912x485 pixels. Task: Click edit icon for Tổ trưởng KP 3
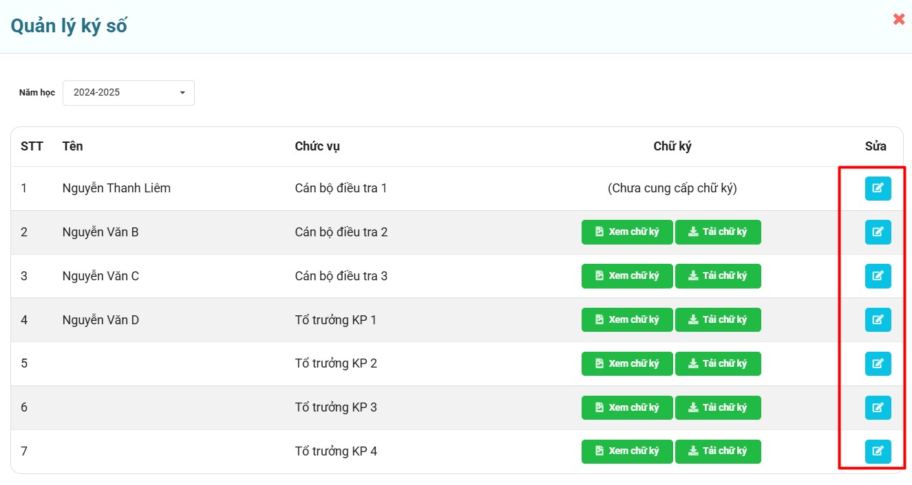[x=878, y=407]
